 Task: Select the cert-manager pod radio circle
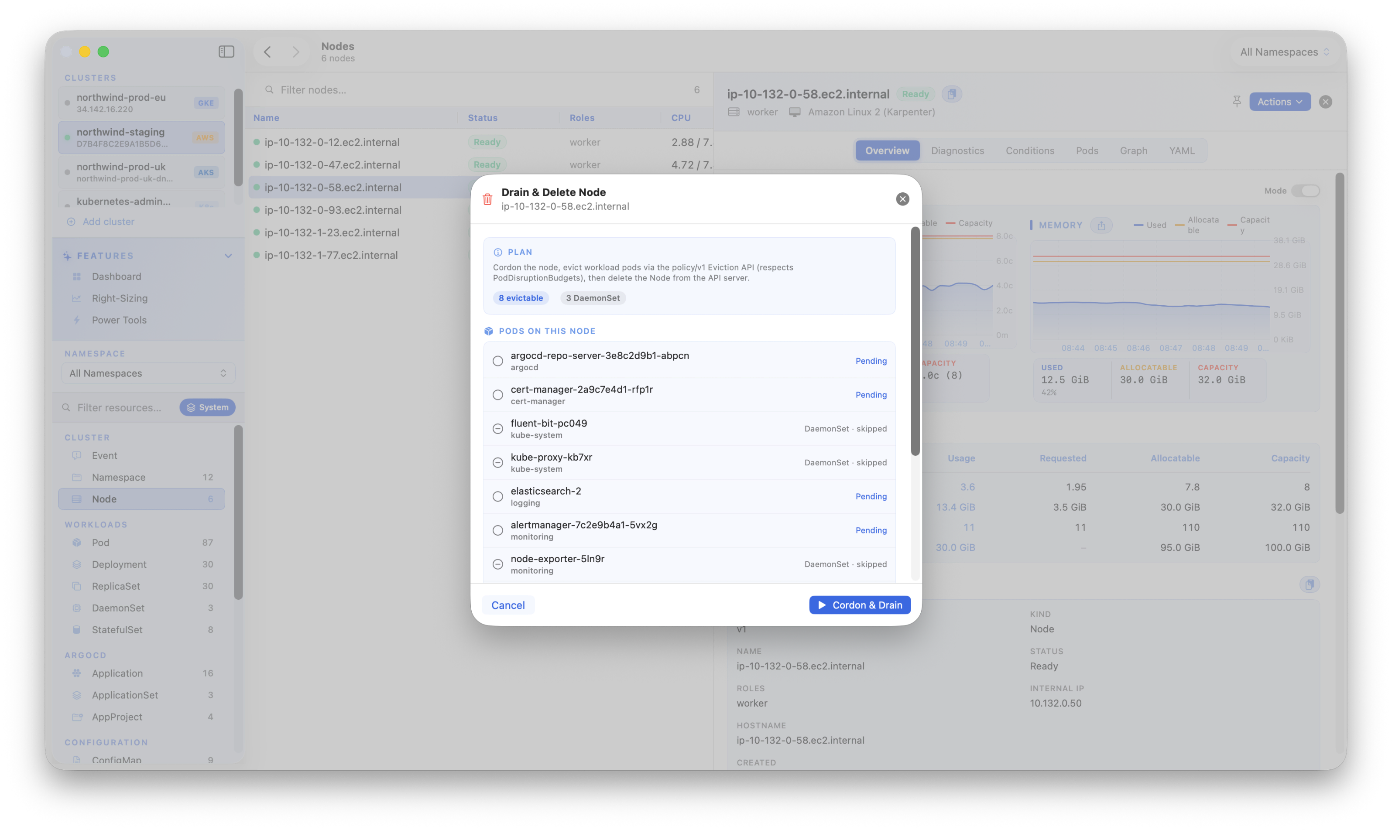497,395
